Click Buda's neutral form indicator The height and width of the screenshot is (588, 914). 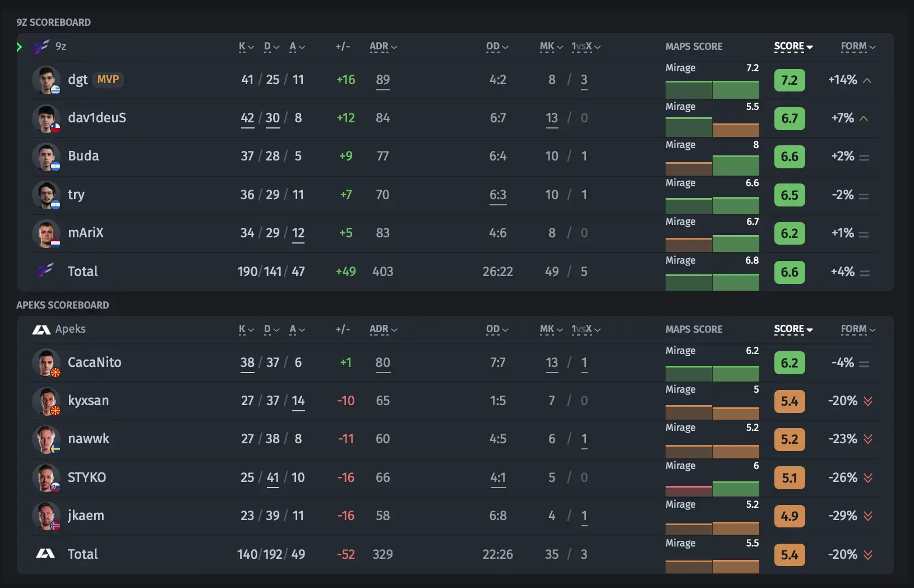[864, 157]
